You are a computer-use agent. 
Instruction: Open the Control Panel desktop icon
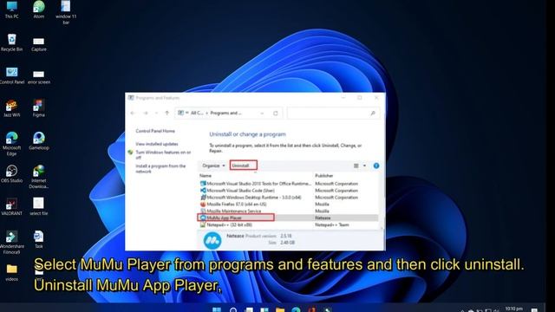[x=12, y=75]
